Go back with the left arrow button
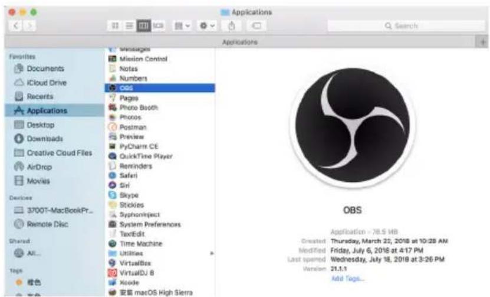 (x=15, y=25)
